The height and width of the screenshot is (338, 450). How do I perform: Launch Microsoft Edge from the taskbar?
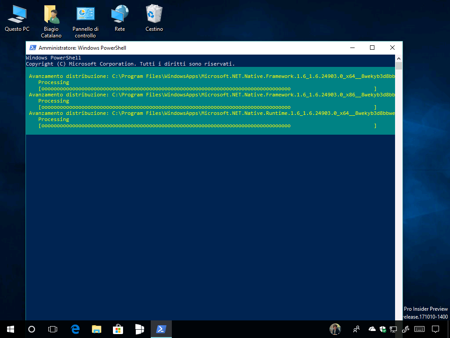click(x=75, y=329)
